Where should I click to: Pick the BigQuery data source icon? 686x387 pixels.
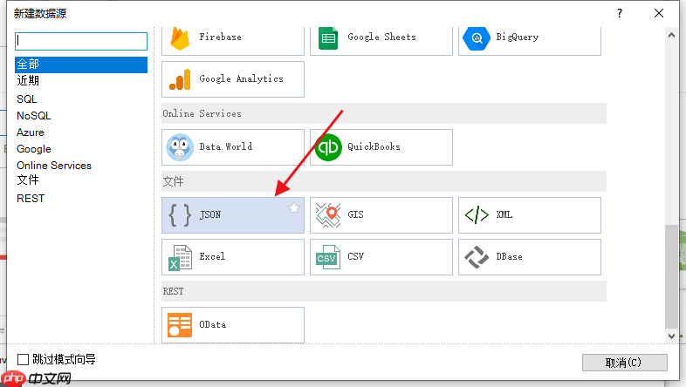[x=477, y=38]
